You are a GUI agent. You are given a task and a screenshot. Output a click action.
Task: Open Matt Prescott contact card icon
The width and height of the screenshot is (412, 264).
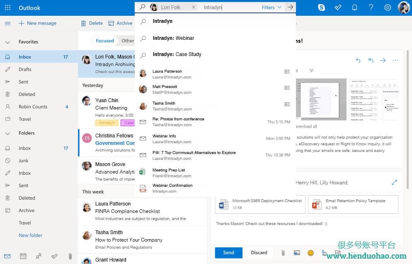287,88
